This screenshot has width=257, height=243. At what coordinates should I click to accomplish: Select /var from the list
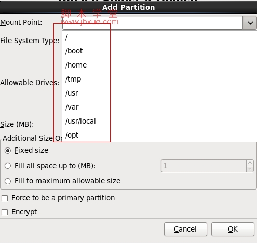(x=159, y=107)
